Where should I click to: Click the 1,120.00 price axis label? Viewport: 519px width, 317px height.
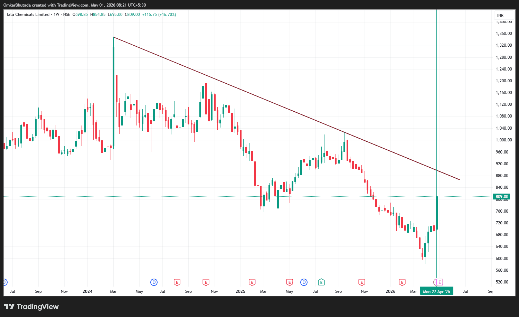point(504,104)
